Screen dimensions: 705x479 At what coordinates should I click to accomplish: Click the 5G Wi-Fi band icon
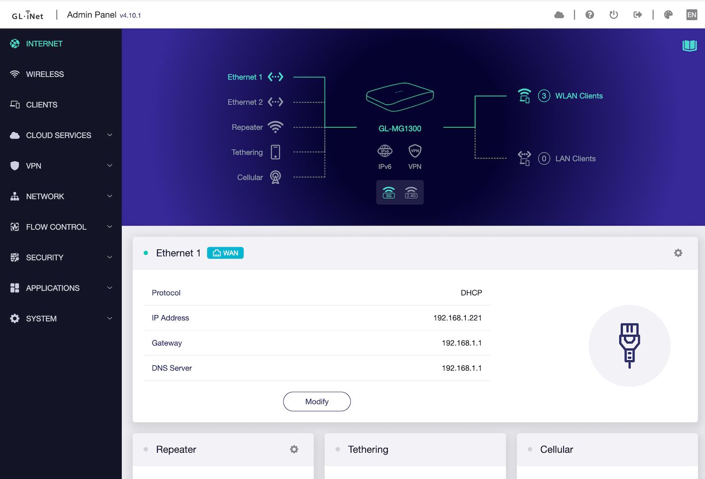click(x=389, y=193)
